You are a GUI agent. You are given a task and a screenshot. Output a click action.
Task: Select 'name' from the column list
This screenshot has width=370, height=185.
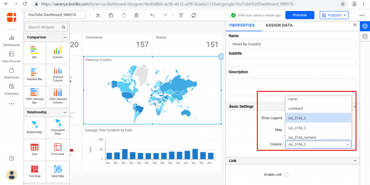click(318, 100)
